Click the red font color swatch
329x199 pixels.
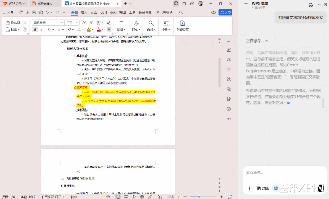click(x=99, y=30)
